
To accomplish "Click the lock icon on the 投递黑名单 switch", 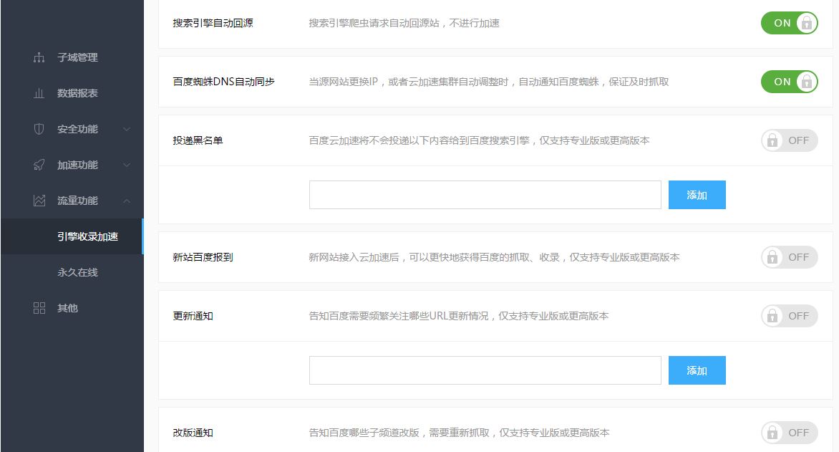I will point(772,140).
